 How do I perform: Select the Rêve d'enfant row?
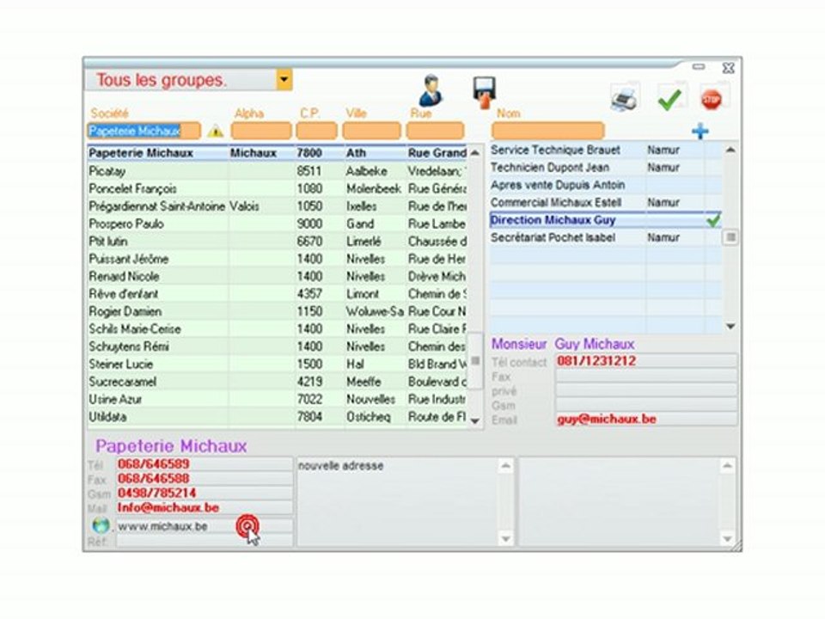click(278, 294)
